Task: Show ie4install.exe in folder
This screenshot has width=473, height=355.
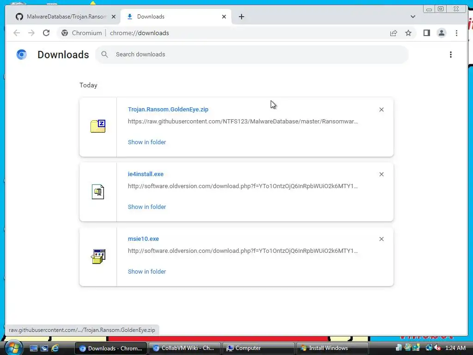Action: click(147, 207)
